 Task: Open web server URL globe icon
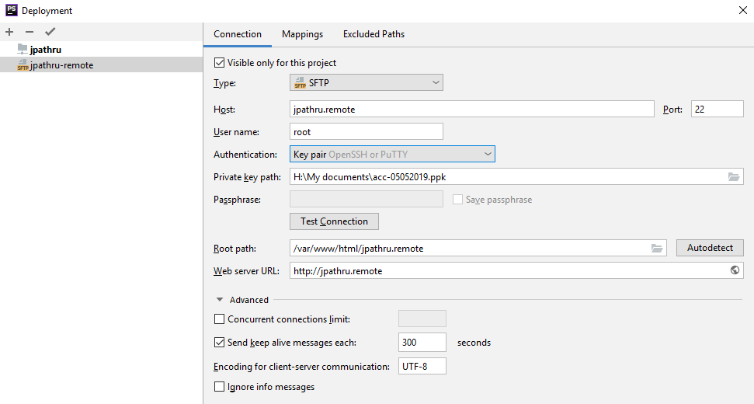(x=735, y=271)
